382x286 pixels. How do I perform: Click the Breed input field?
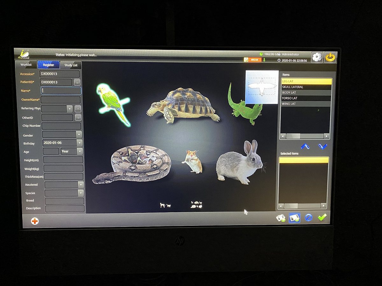point(64,201)
